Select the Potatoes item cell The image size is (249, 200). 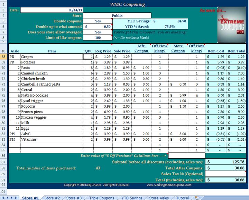pos(52,62)
